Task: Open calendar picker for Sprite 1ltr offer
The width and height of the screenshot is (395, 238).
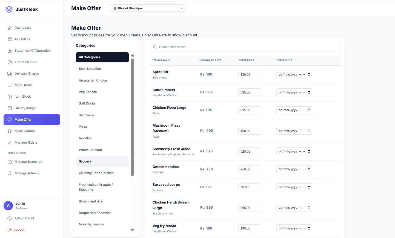Action: [x=309, y=74]
